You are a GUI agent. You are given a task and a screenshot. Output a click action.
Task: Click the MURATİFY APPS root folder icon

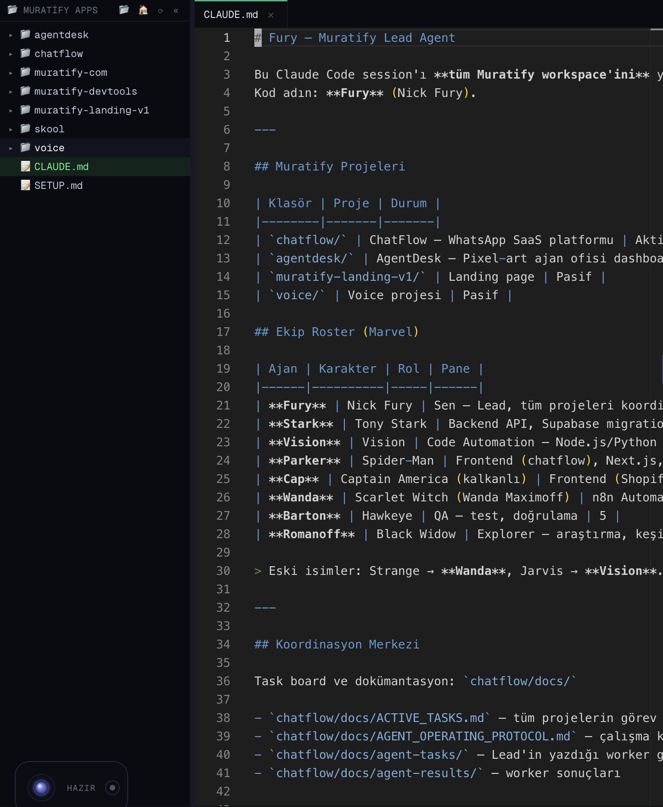(12, 10)
